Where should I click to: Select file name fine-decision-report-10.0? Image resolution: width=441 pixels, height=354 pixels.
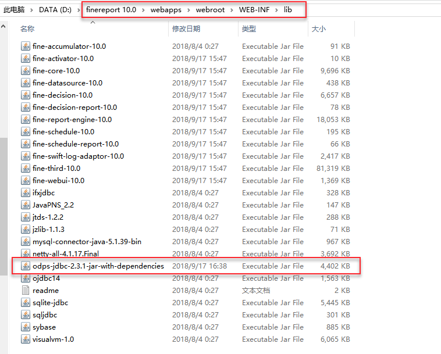(74, 108)
